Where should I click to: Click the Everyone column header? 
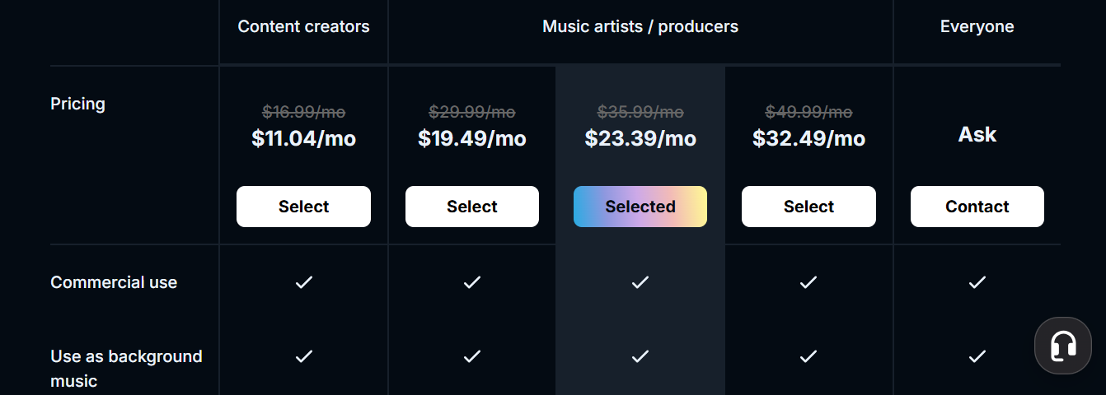pos(977,26)
